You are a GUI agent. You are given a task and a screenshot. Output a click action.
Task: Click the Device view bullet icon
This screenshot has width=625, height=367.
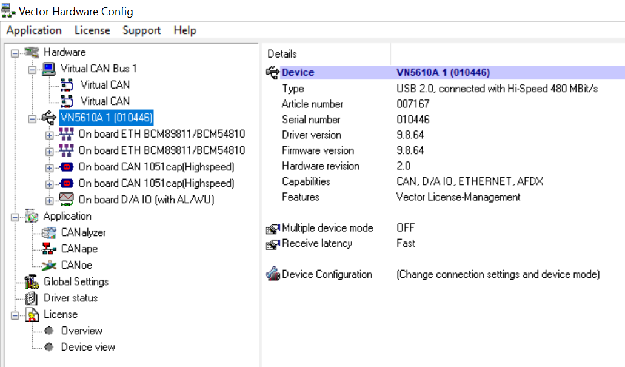[x=49, y=347]
